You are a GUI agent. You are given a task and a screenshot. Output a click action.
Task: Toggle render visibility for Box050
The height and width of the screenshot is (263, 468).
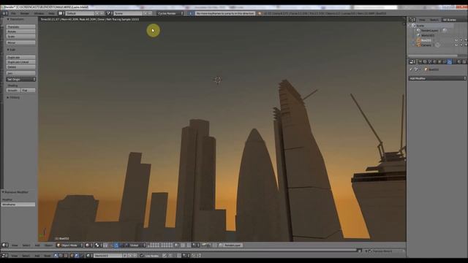point(466,40)
